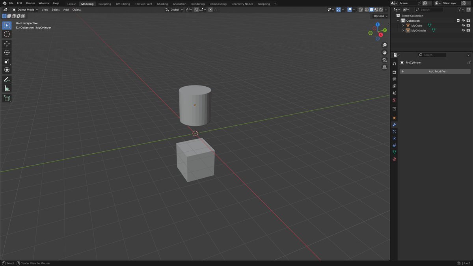473x266 pixels.
Task: Hide Collection using its eye icon
Action: 463,20
